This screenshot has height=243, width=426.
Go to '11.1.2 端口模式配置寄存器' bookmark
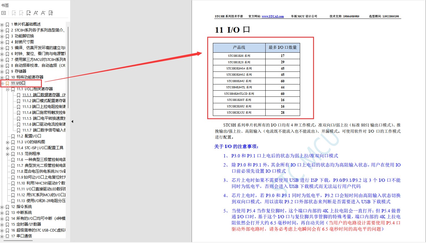click(44, 101)
